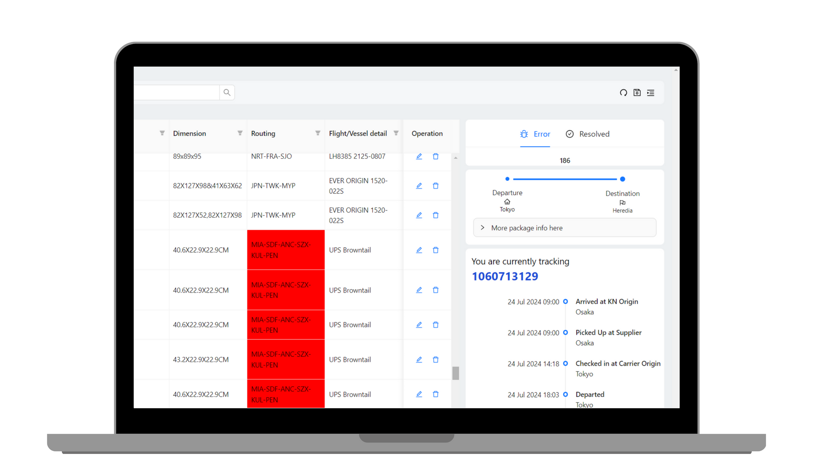
Task: Click the Destination point on route progress line
Action: (x=622, y=179)
